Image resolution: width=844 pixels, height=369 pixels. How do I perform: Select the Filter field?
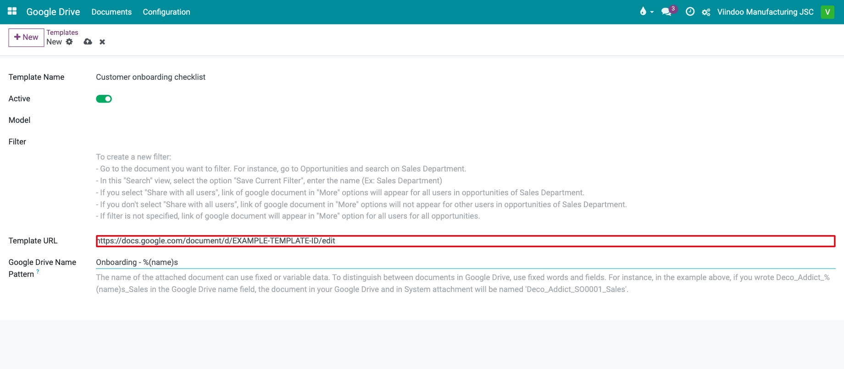point(465,142)
